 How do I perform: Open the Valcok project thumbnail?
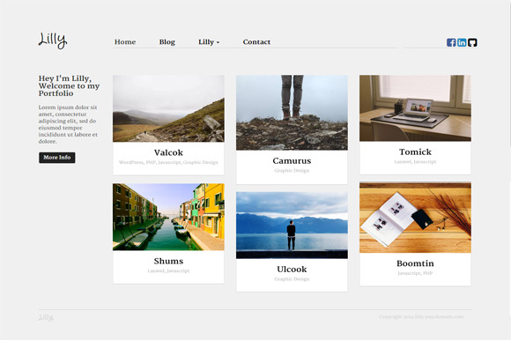pos(168,108)
